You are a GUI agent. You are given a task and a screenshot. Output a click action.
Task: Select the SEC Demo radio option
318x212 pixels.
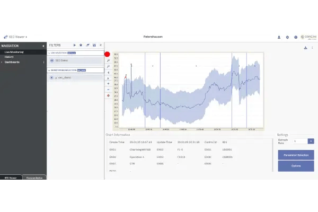[52, 60]
